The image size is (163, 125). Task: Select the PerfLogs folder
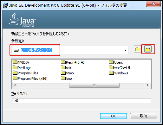[22, 67]
